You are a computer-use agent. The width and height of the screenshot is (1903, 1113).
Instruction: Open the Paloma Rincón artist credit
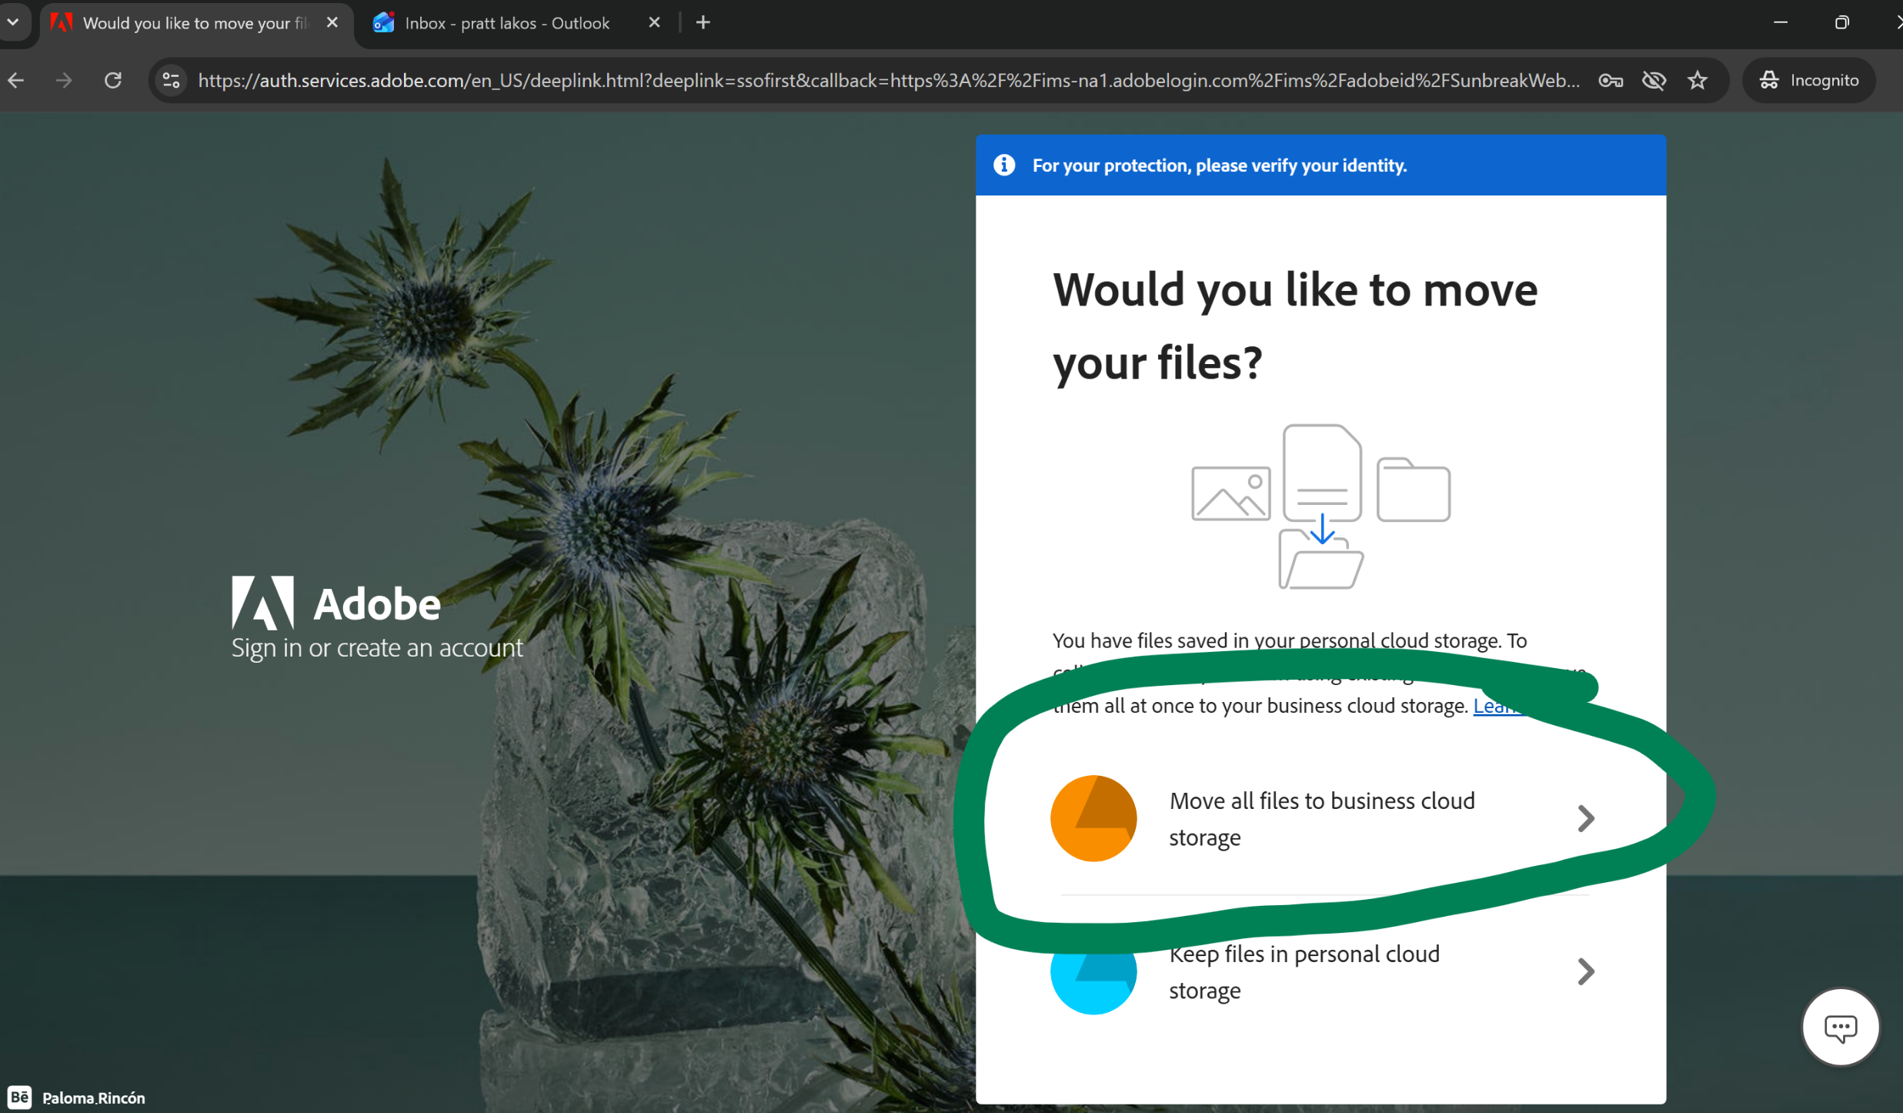93,1098
